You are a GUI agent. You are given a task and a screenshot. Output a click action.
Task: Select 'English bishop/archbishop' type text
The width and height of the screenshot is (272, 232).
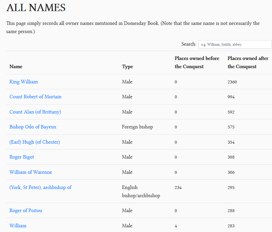pos(141,191)
